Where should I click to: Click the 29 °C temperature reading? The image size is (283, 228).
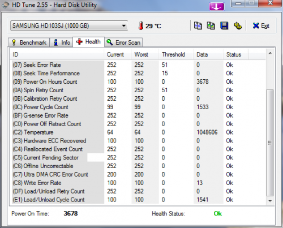(153, 26)
